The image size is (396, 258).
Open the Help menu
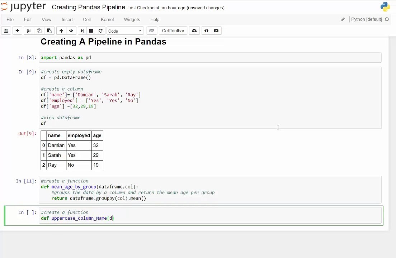155,19
